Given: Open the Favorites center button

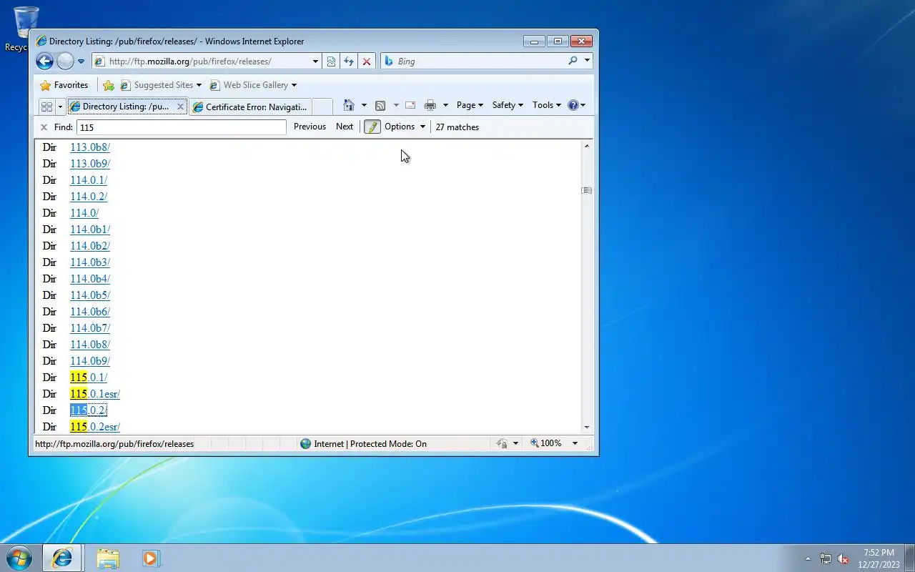Looking at the screenshot, I should click(x=64, y=85).
